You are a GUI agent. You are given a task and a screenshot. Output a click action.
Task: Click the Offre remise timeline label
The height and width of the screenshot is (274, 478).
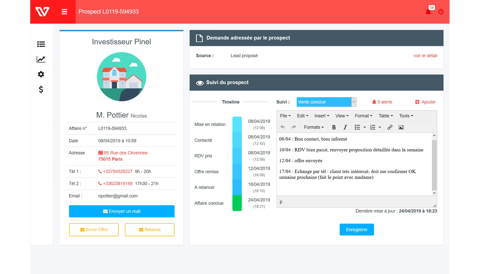click(207, 172)
